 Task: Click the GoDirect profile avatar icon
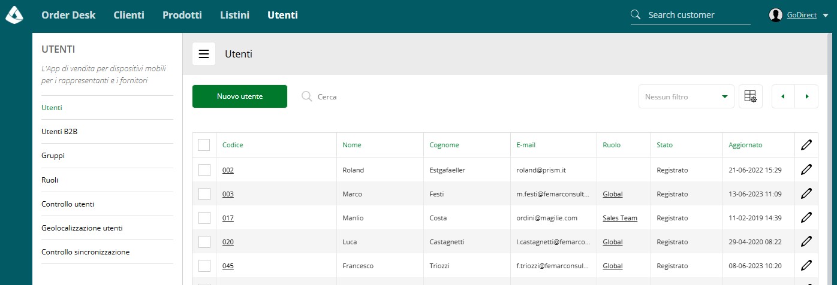(x=776, y=16)
